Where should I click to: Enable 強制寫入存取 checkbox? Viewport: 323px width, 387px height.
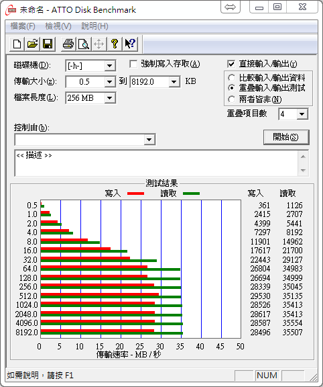click(x=133, y=64)
